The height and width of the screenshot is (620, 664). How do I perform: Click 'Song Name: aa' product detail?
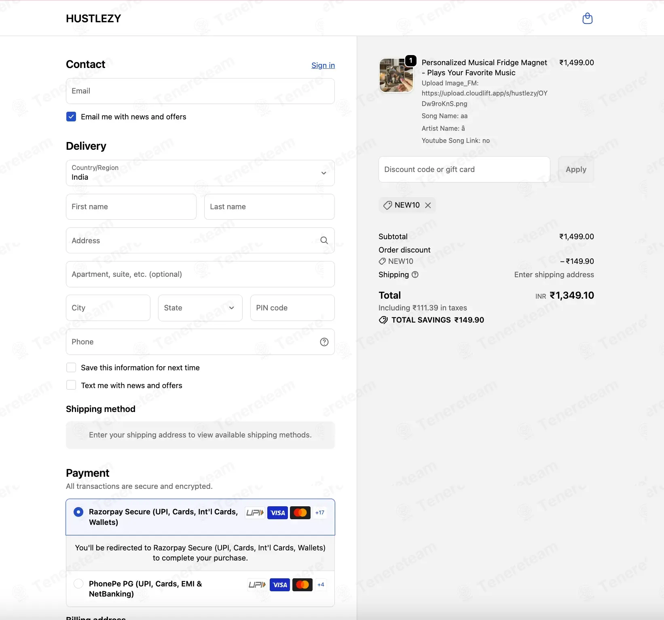coord(444,116)
